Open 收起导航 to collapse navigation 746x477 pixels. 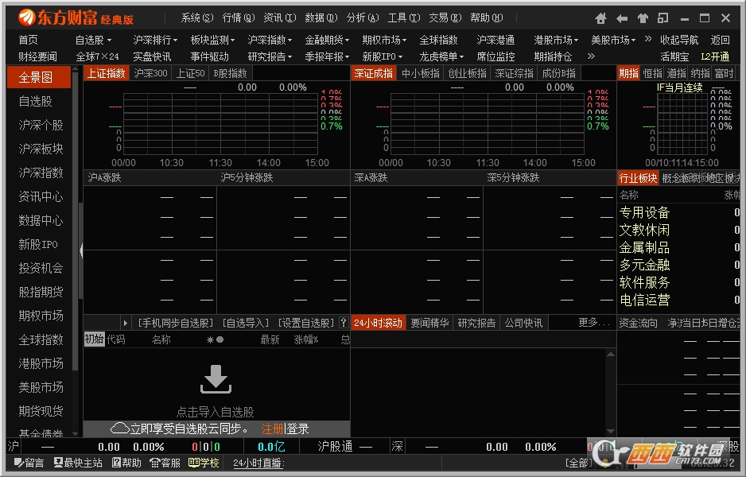[679, 40]
